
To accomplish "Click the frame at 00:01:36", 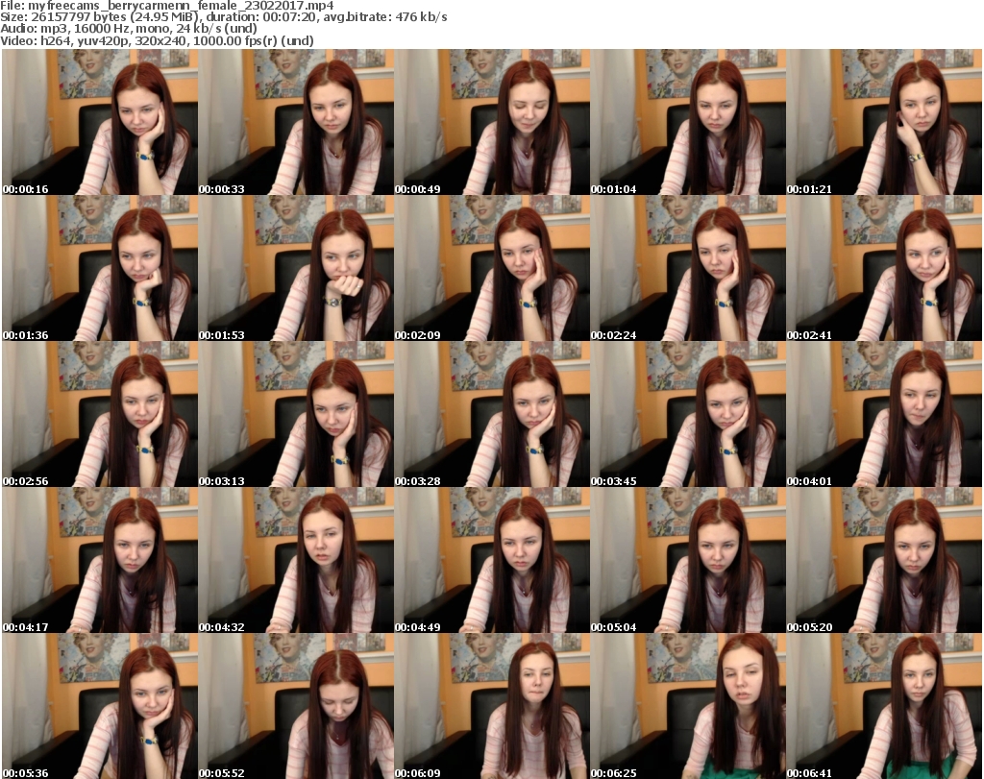I will 100,268.
